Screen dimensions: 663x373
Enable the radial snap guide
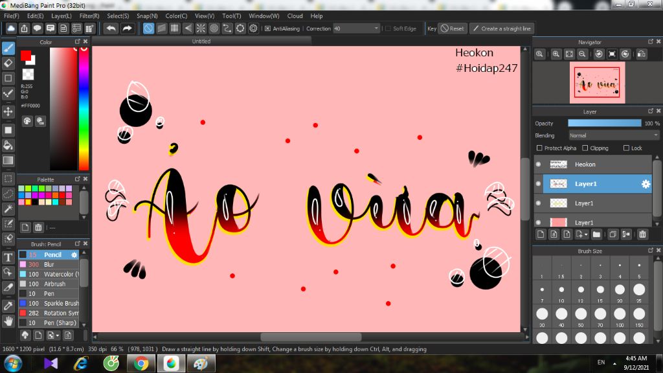point(201,28)
